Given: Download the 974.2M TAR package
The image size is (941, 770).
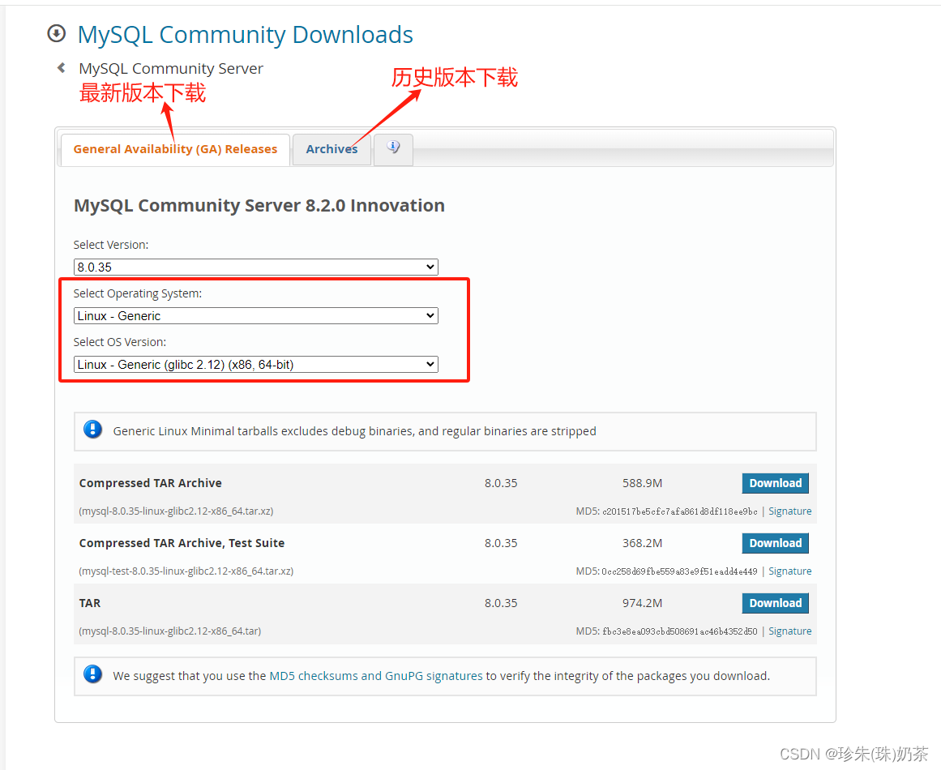Looking at the screenshot, I should pos(776,603).
